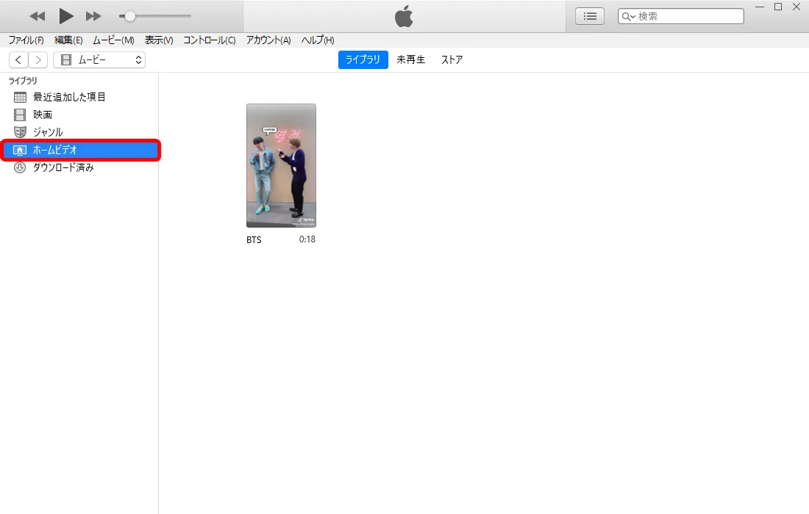Open the 編集(E) menu

(68, 40)
